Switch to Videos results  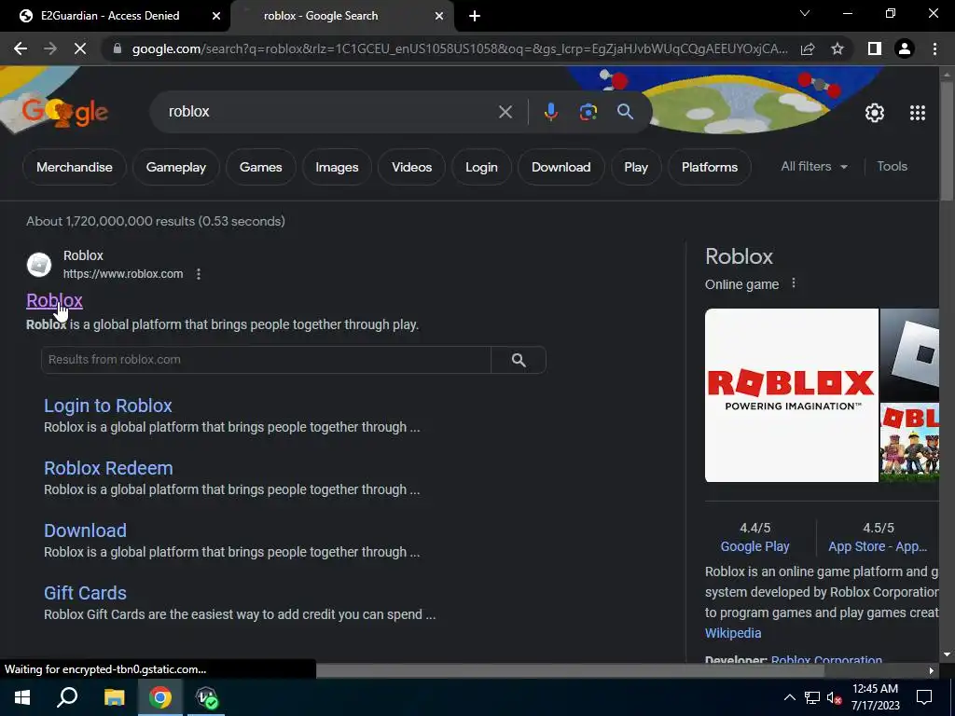(x=411, y=167)
